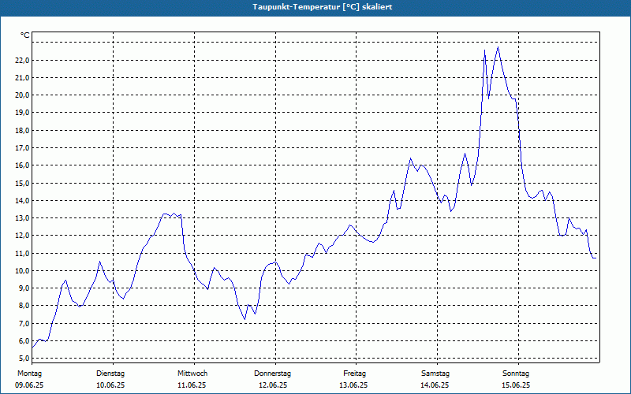
Task: Select the 11,0 y-axis value
Action: click(23, 253)
